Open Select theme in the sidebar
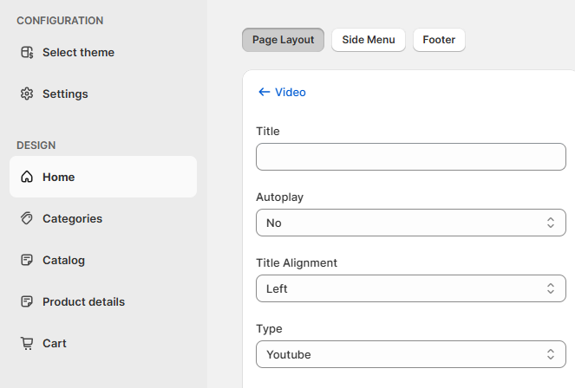The image size is (575, 388). point(103,52)
